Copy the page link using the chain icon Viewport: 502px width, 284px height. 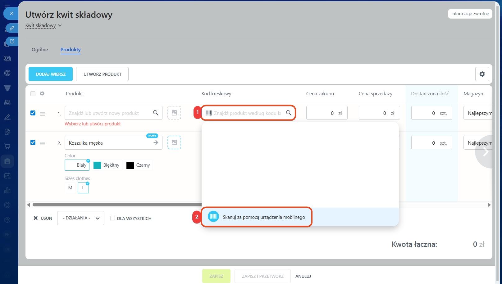click(x=12, y=28)
